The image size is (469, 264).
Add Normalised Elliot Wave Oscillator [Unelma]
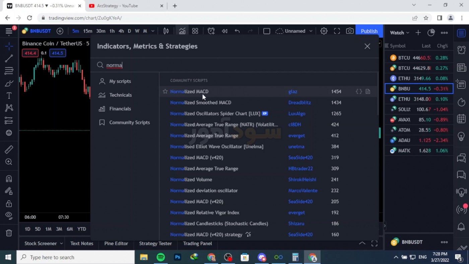pos(216,146)
